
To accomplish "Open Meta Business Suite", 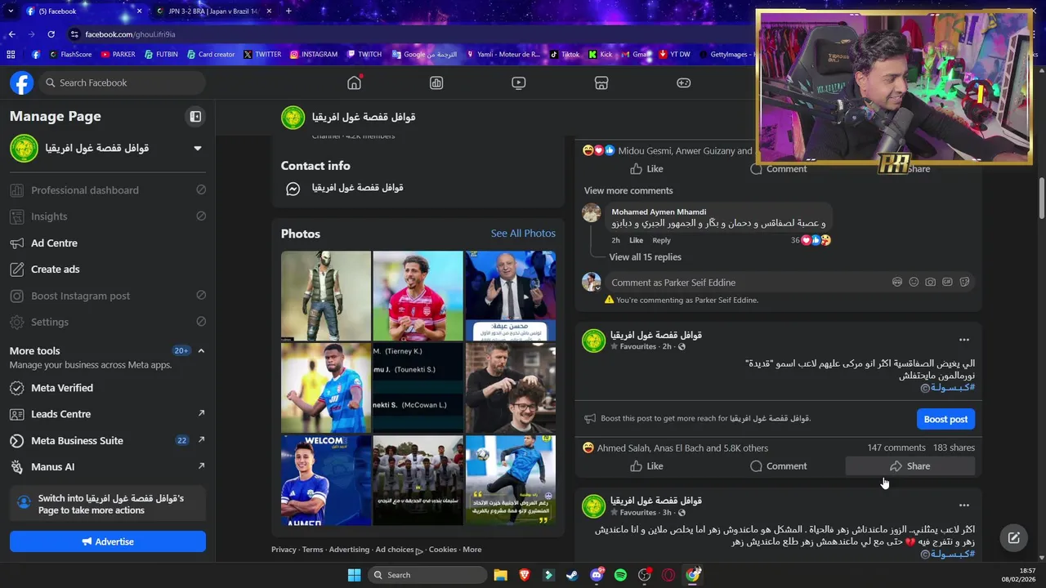I will coord(108,440).
